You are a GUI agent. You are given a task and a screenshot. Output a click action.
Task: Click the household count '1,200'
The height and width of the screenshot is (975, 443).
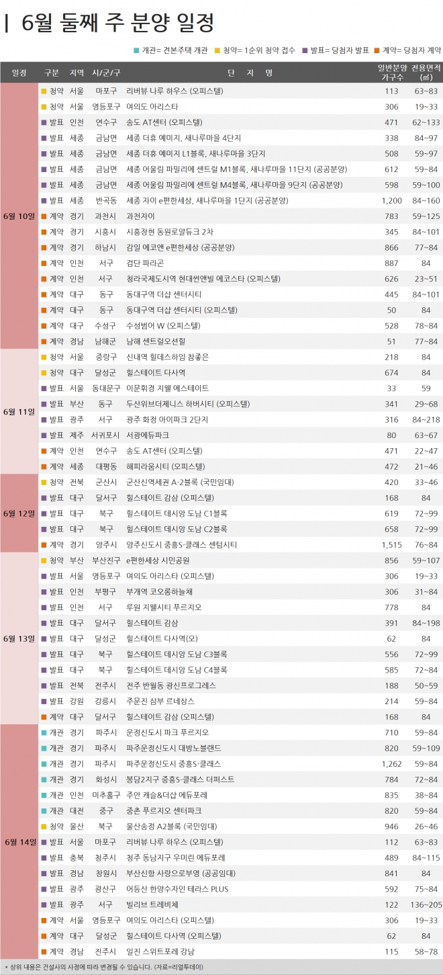[391, 200]
